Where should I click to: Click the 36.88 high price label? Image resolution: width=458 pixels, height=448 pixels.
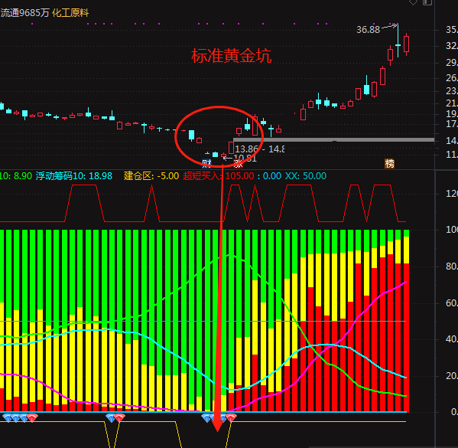[x=368, y=30]
